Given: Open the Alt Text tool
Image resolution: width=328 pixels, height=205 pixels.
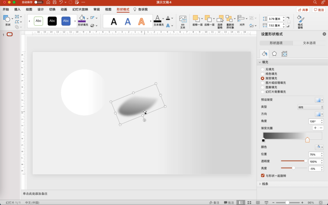Looking at the screenshot, I should tap(183, 22).
